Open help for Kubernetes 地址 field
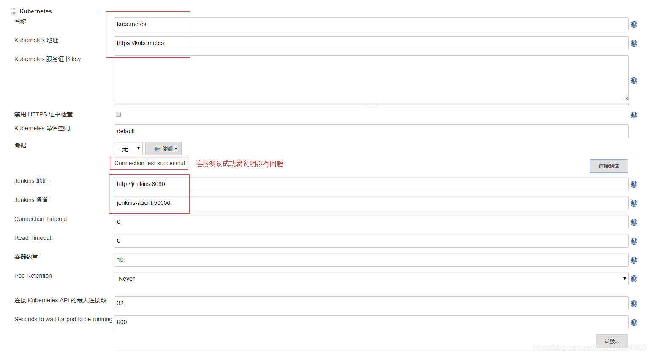The height and width of the screenshot is (355, 650). [x=634, y=43]
